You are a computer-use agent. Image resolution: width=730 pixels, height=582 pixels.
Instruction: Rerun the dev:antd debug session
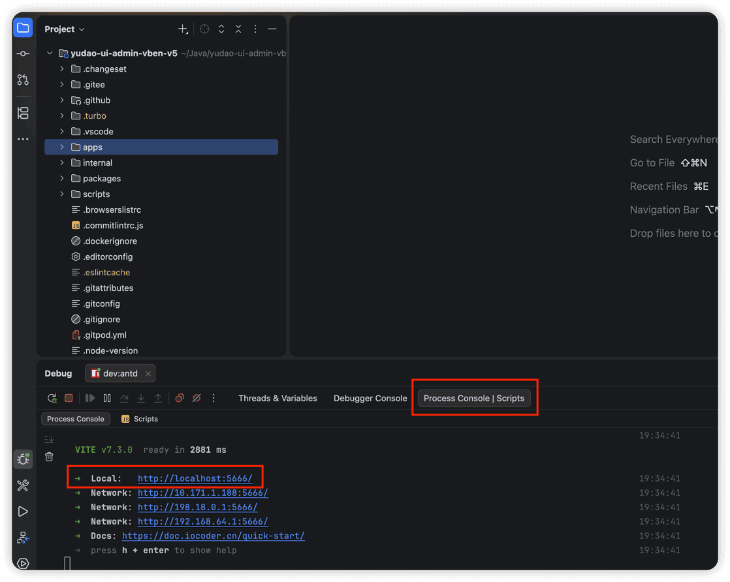[52, 398]
